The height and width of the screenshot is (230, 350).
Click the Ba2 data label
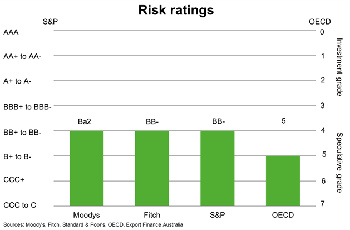85,121
